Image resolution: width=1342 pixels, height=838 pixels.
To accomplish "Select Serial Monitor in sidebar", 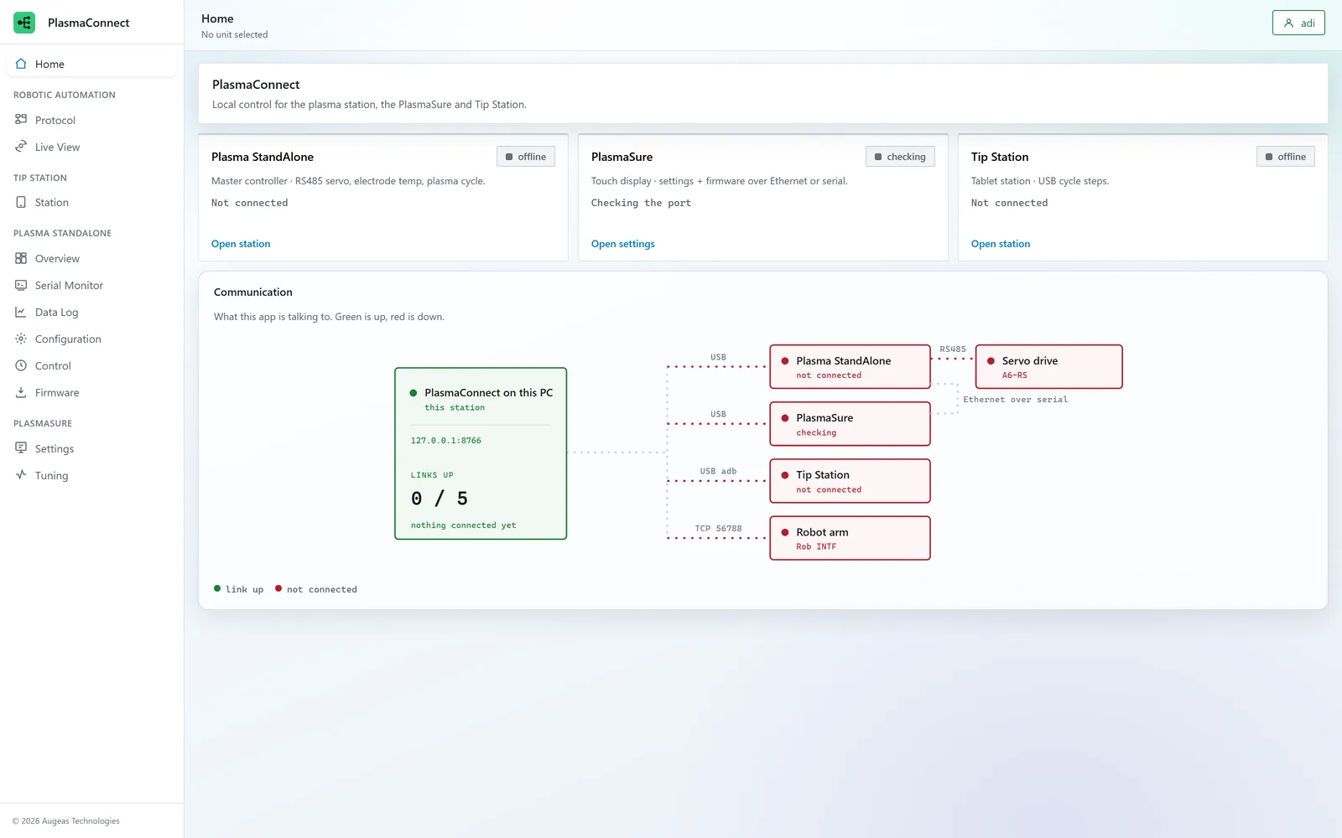I will point(91,285).
